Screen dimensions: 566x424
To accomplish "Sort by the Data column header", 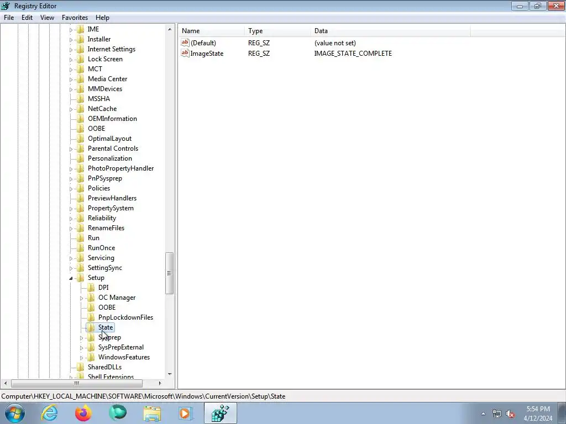I will (391, 31).
